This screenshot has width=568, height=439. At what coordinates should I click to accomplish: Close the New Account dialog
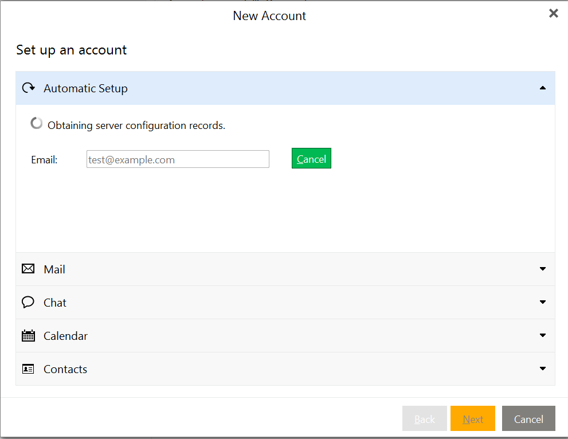pos(553,13)
